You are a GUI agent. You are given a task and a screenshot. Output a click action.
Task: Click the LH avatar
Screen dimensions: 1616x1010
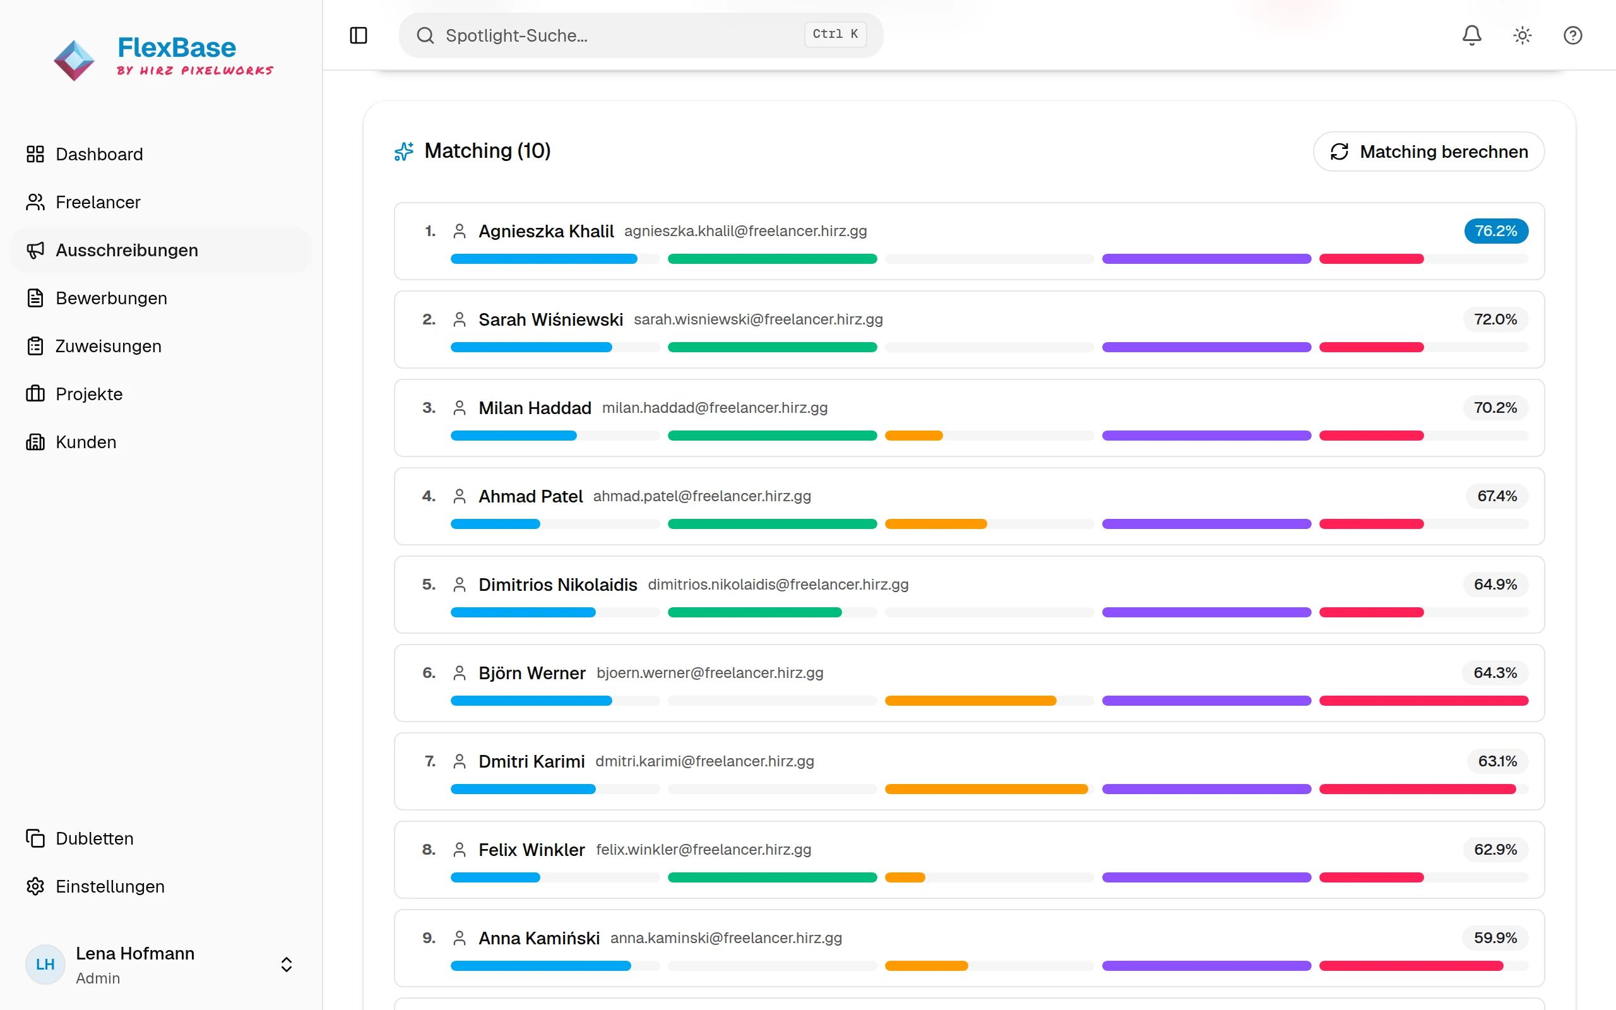[x=45, y=965]
